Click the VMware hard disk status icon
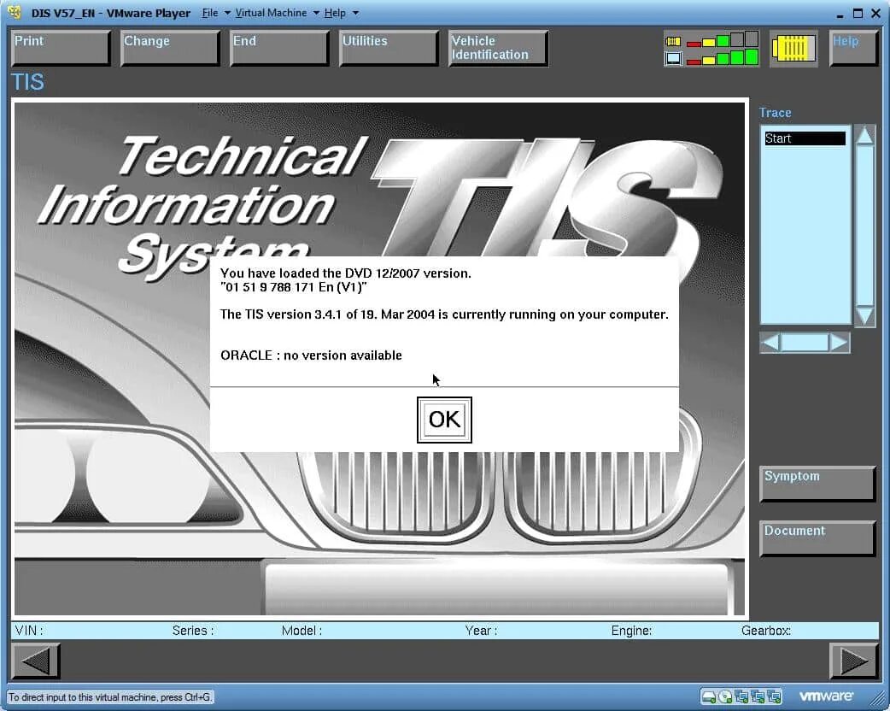 708,696
